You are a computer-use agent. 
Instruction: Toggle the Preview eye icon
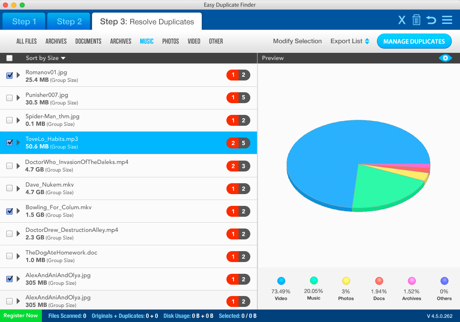click(445, 58)
